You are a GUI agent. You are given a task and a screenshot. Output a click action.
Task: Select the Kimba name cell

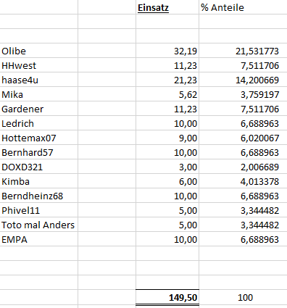coord(39,181)
